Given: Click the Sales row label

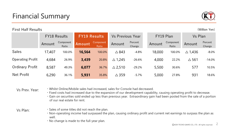Looking at the screenshot, I should tap(17, 52).
